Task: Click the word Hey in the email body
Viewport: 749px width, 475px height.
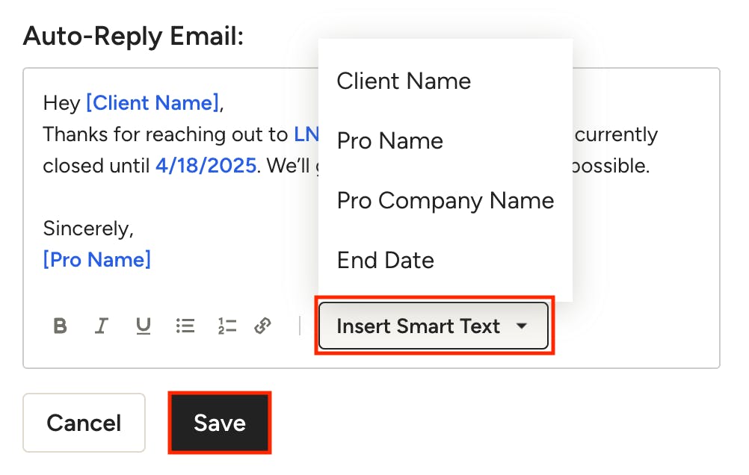Action: pos(61,103)
